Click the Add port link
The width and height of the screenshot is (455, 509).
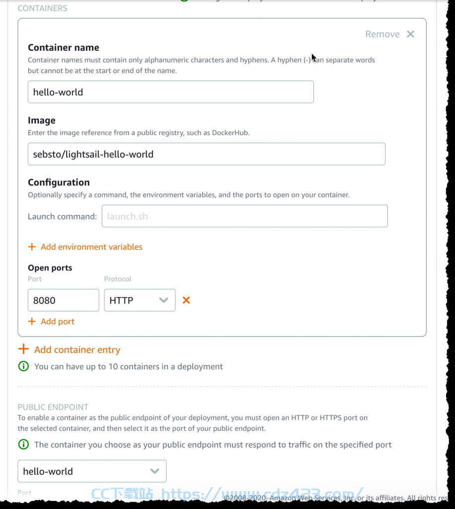coord(58,322)
